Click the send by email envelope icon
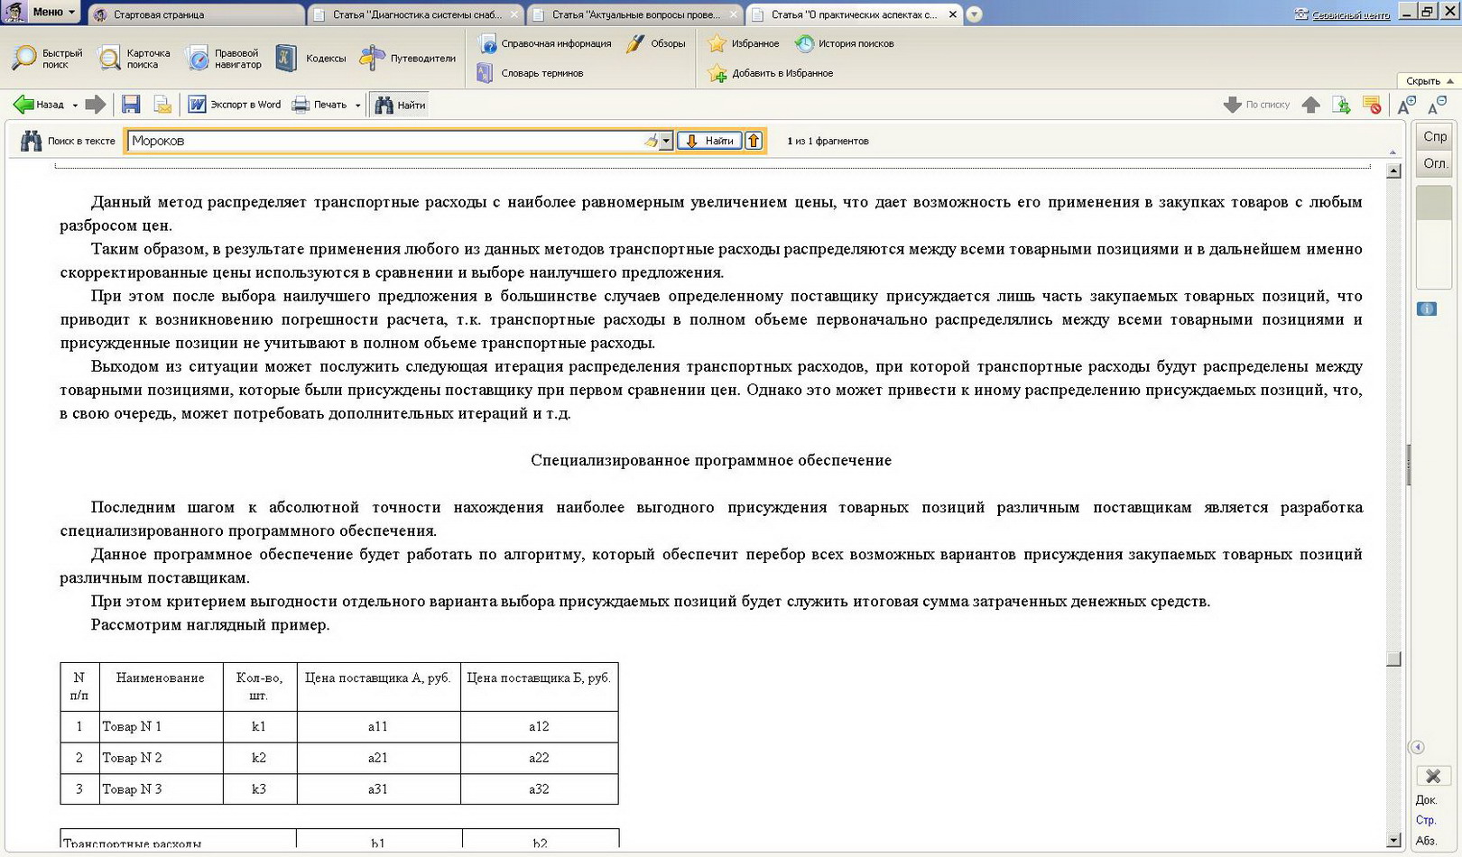The width and height of the screenshot is (1462, 857). [162, 105]
